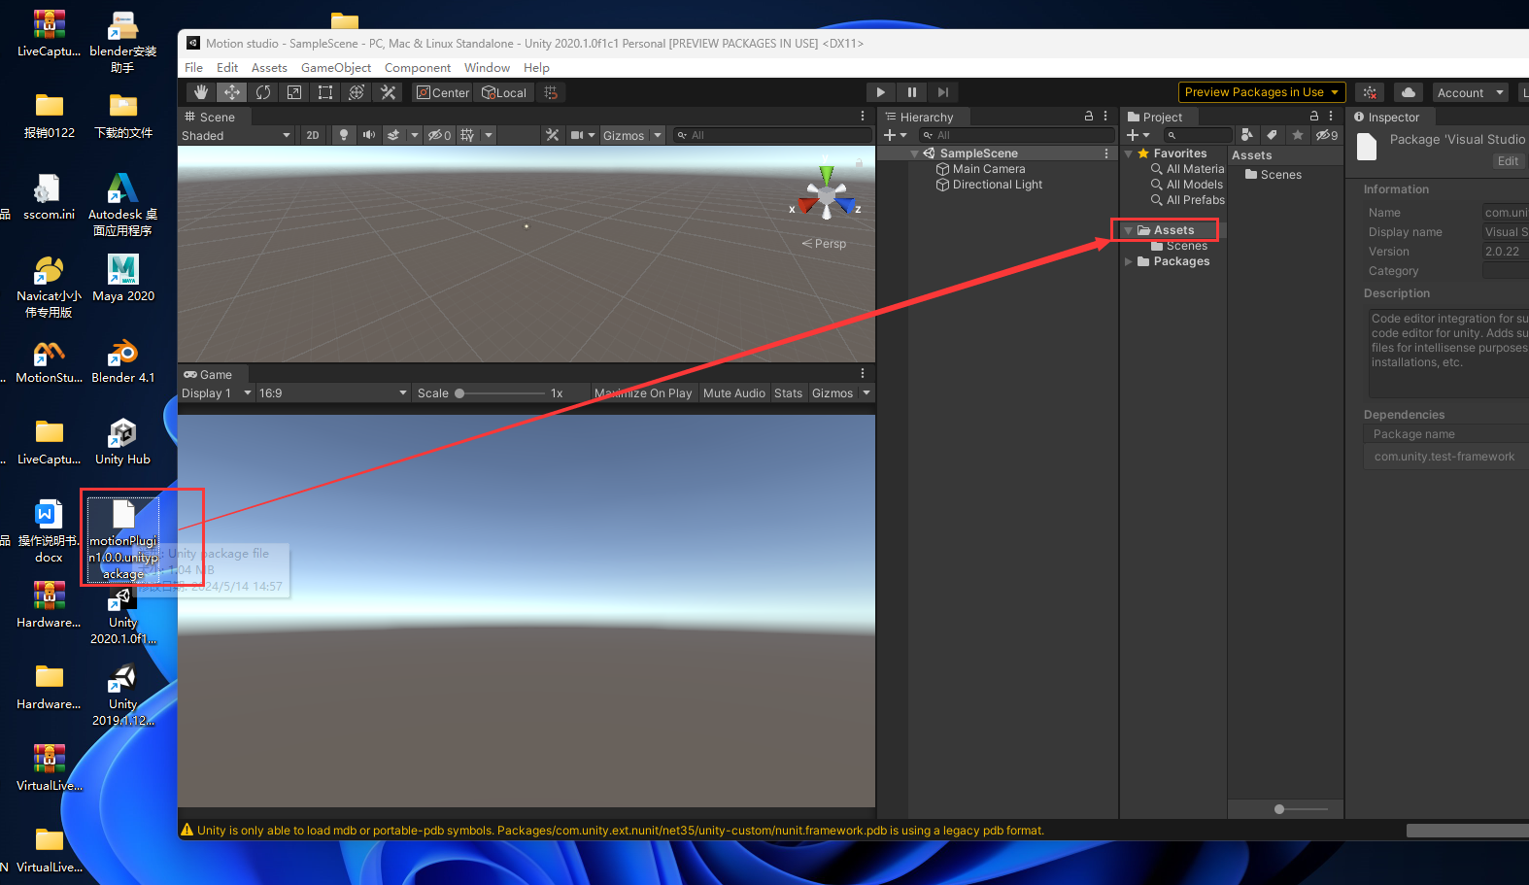Open the GameObject menu
This screenshot has height=885, width=1529.
pos(335,68)
